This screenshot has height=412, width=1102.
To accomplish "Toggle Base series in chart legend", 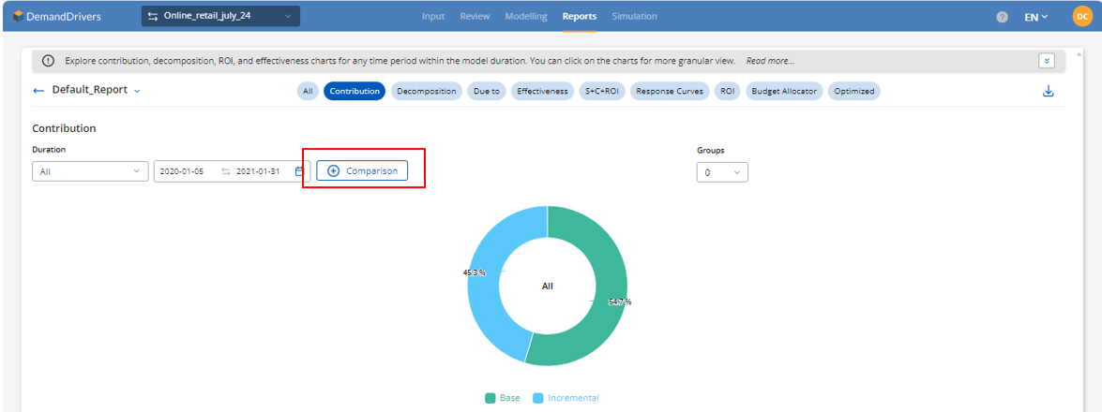I will click(502, 398).
